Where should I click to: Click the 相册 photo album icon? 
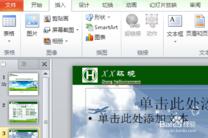[x=47, y=41]
